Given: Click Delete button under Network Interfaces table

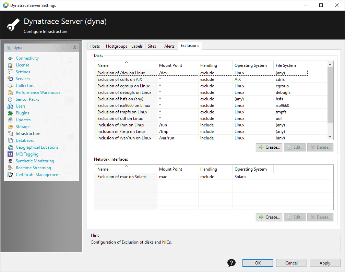Looking at the screenshot, I should coord(320,217).
